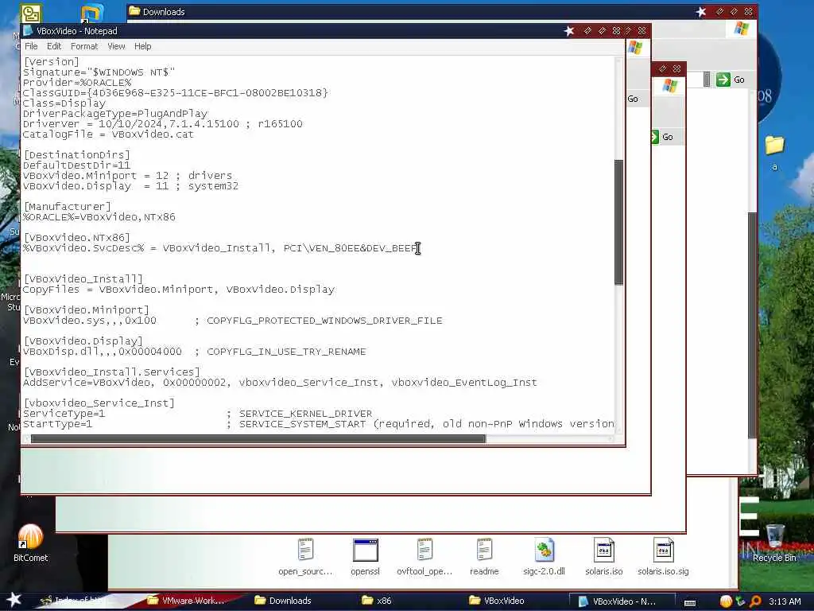Screen dimensions: 814x611
Task: Click the green network tray icon
Action: click(740, 601)
